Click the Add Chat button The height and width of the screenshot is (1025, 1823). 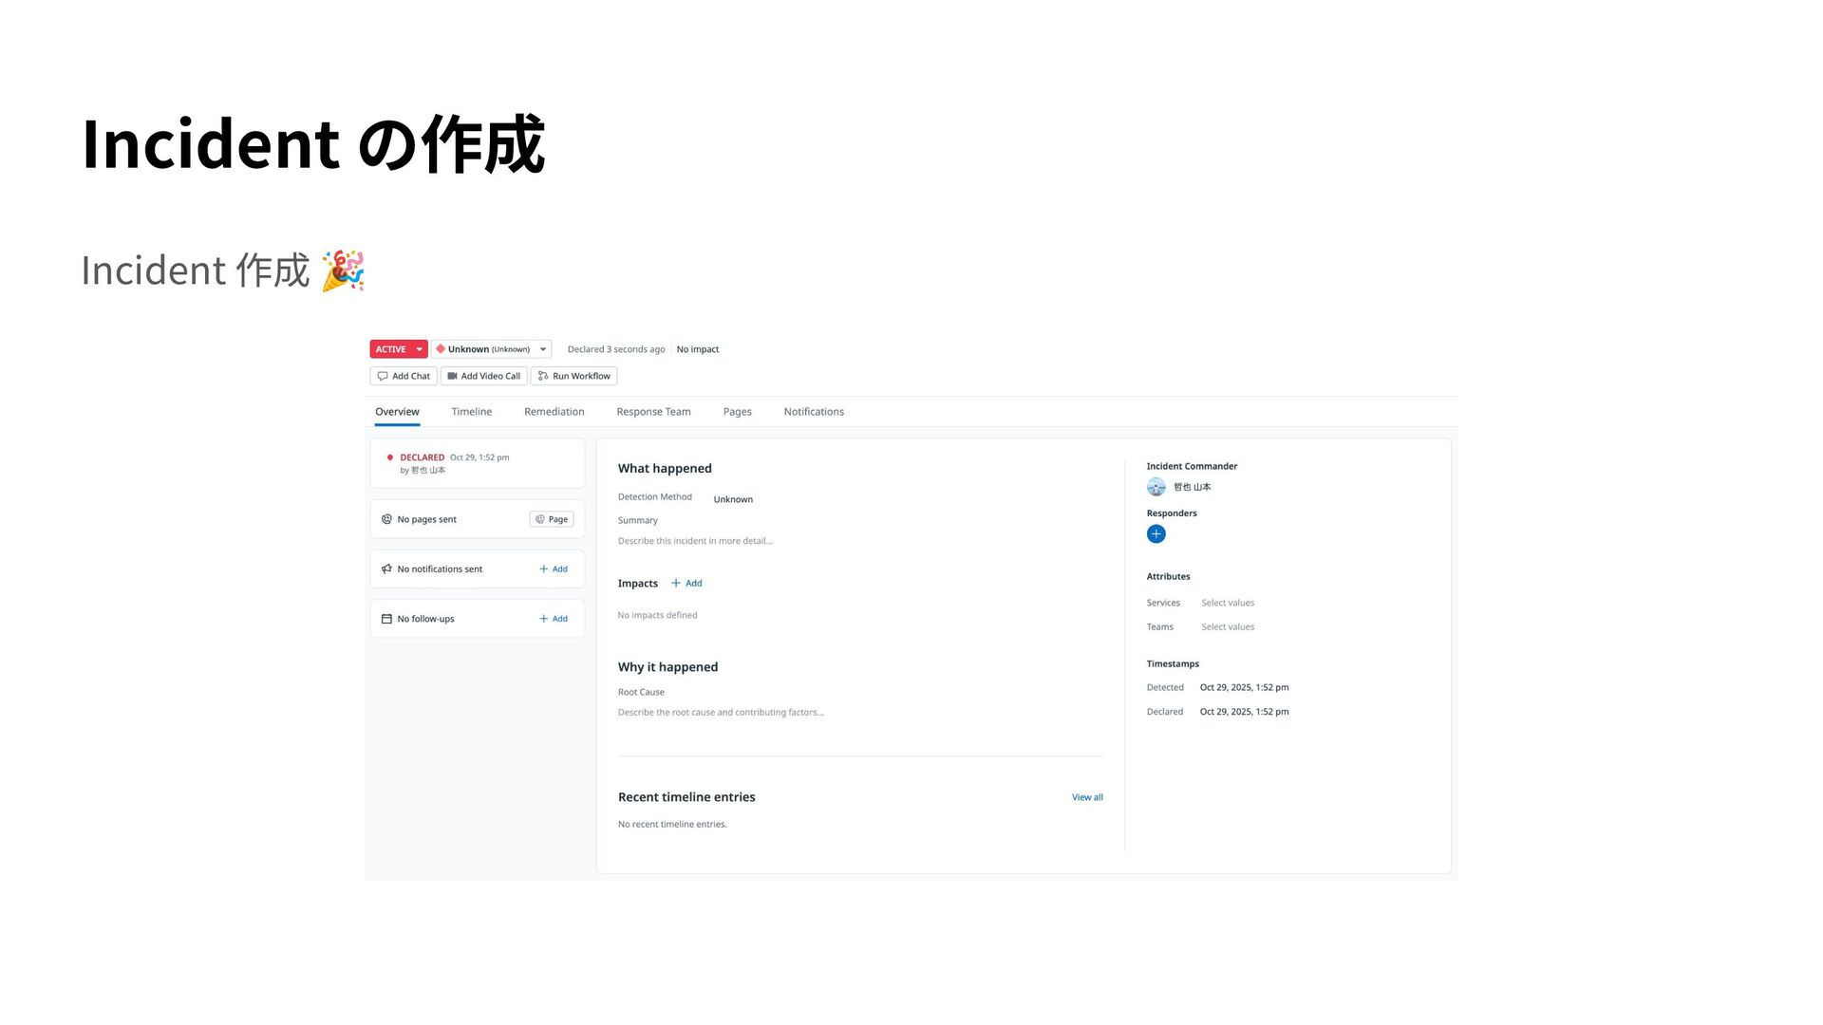[x=404, y=376]
